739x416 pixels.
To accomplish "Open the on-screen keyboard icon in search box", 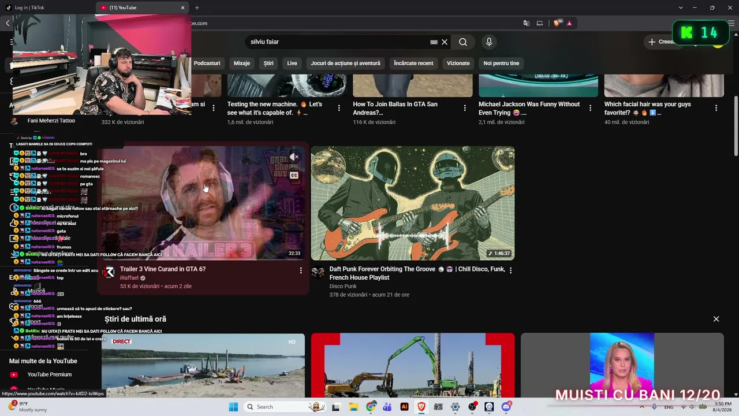I will [x=434, y=42].
